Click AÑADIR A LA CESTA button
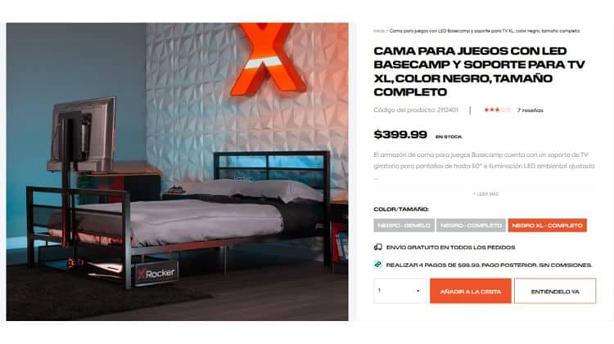Image resolution: width=614 pixels, height=344 pixels. [470, 291]
